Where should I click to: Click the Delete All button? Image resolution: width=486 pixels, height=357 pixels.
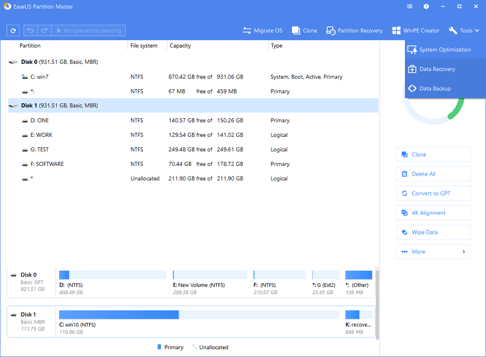(433, 174)
